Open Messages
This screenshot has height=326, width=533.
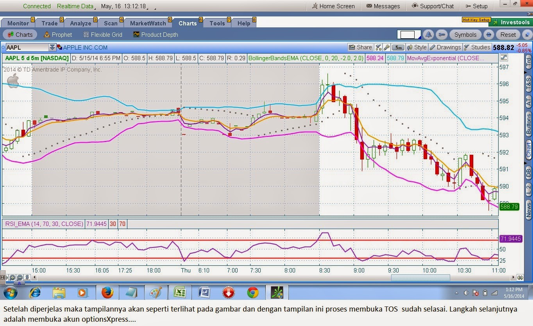coord(383,6)
